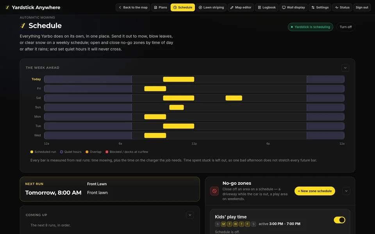Click the Overlap legend swatch

click(87, 152)
